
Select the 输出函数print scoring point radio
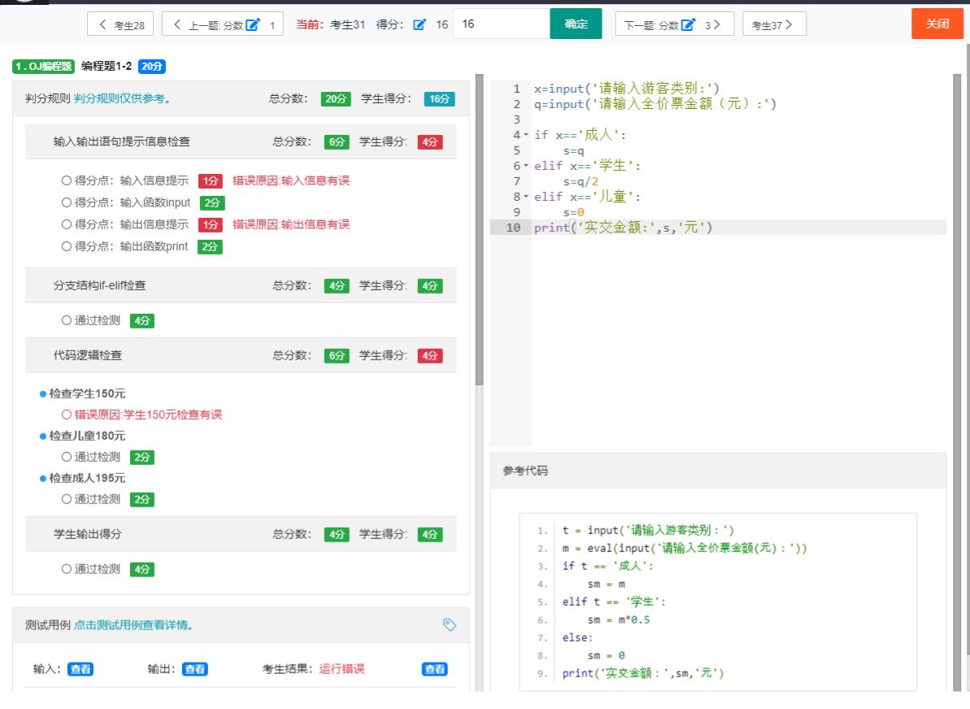pos(66,246)
